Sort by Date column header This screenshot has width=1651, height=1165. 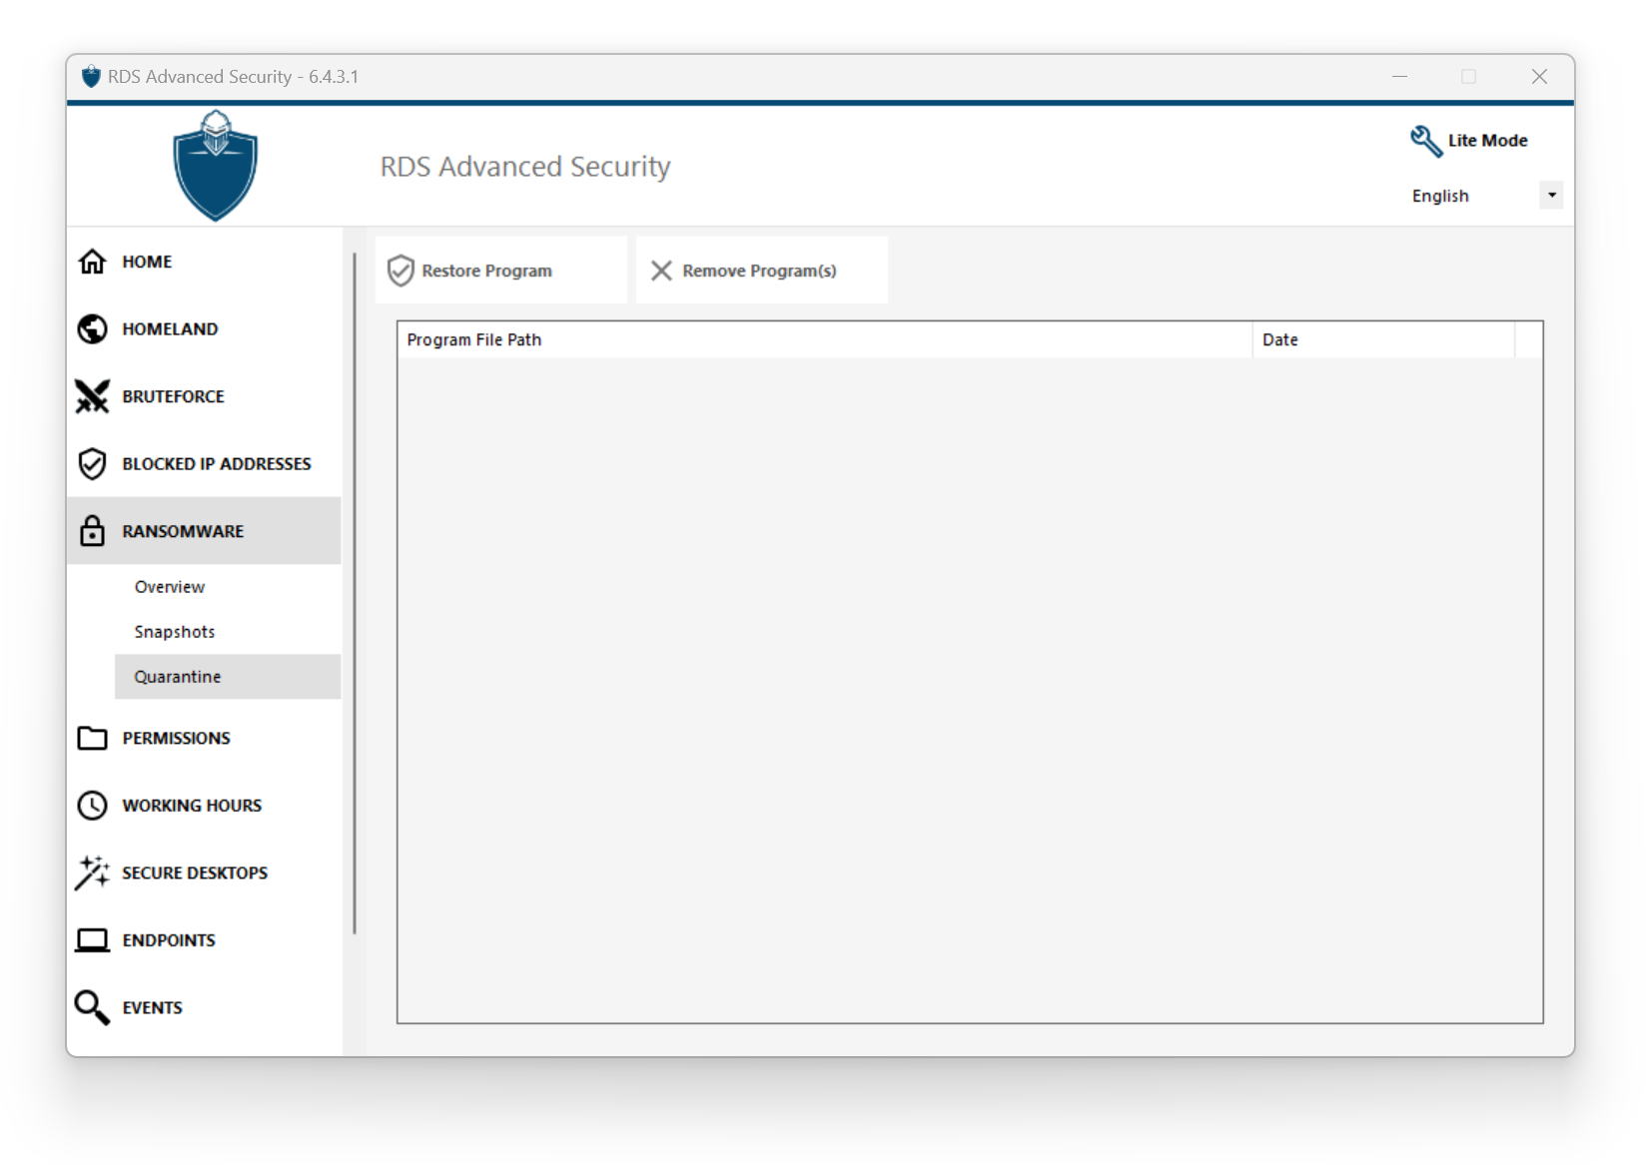pos(1383,339)
